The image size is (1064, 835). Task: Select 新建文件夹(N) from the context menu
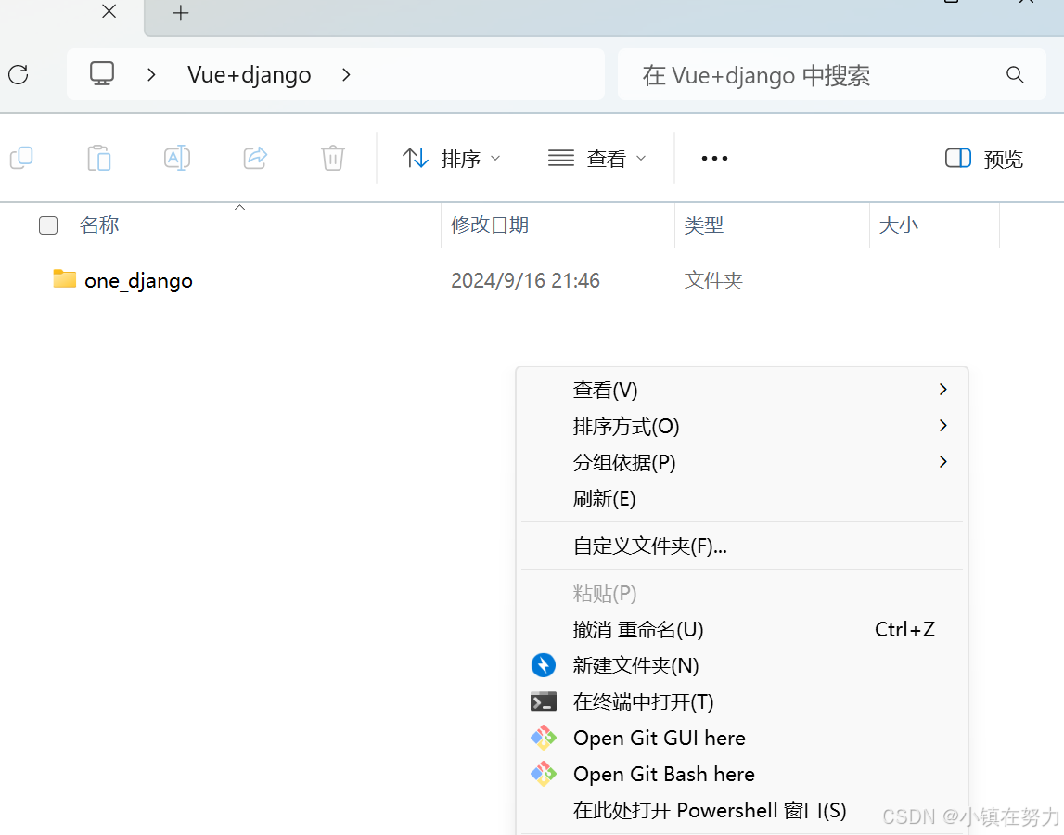(x=742, y=665)
